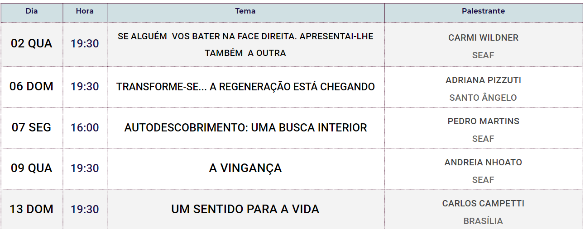585x229 pixels.
Task: Click the Dia column header
Action: tap(32, 11)
